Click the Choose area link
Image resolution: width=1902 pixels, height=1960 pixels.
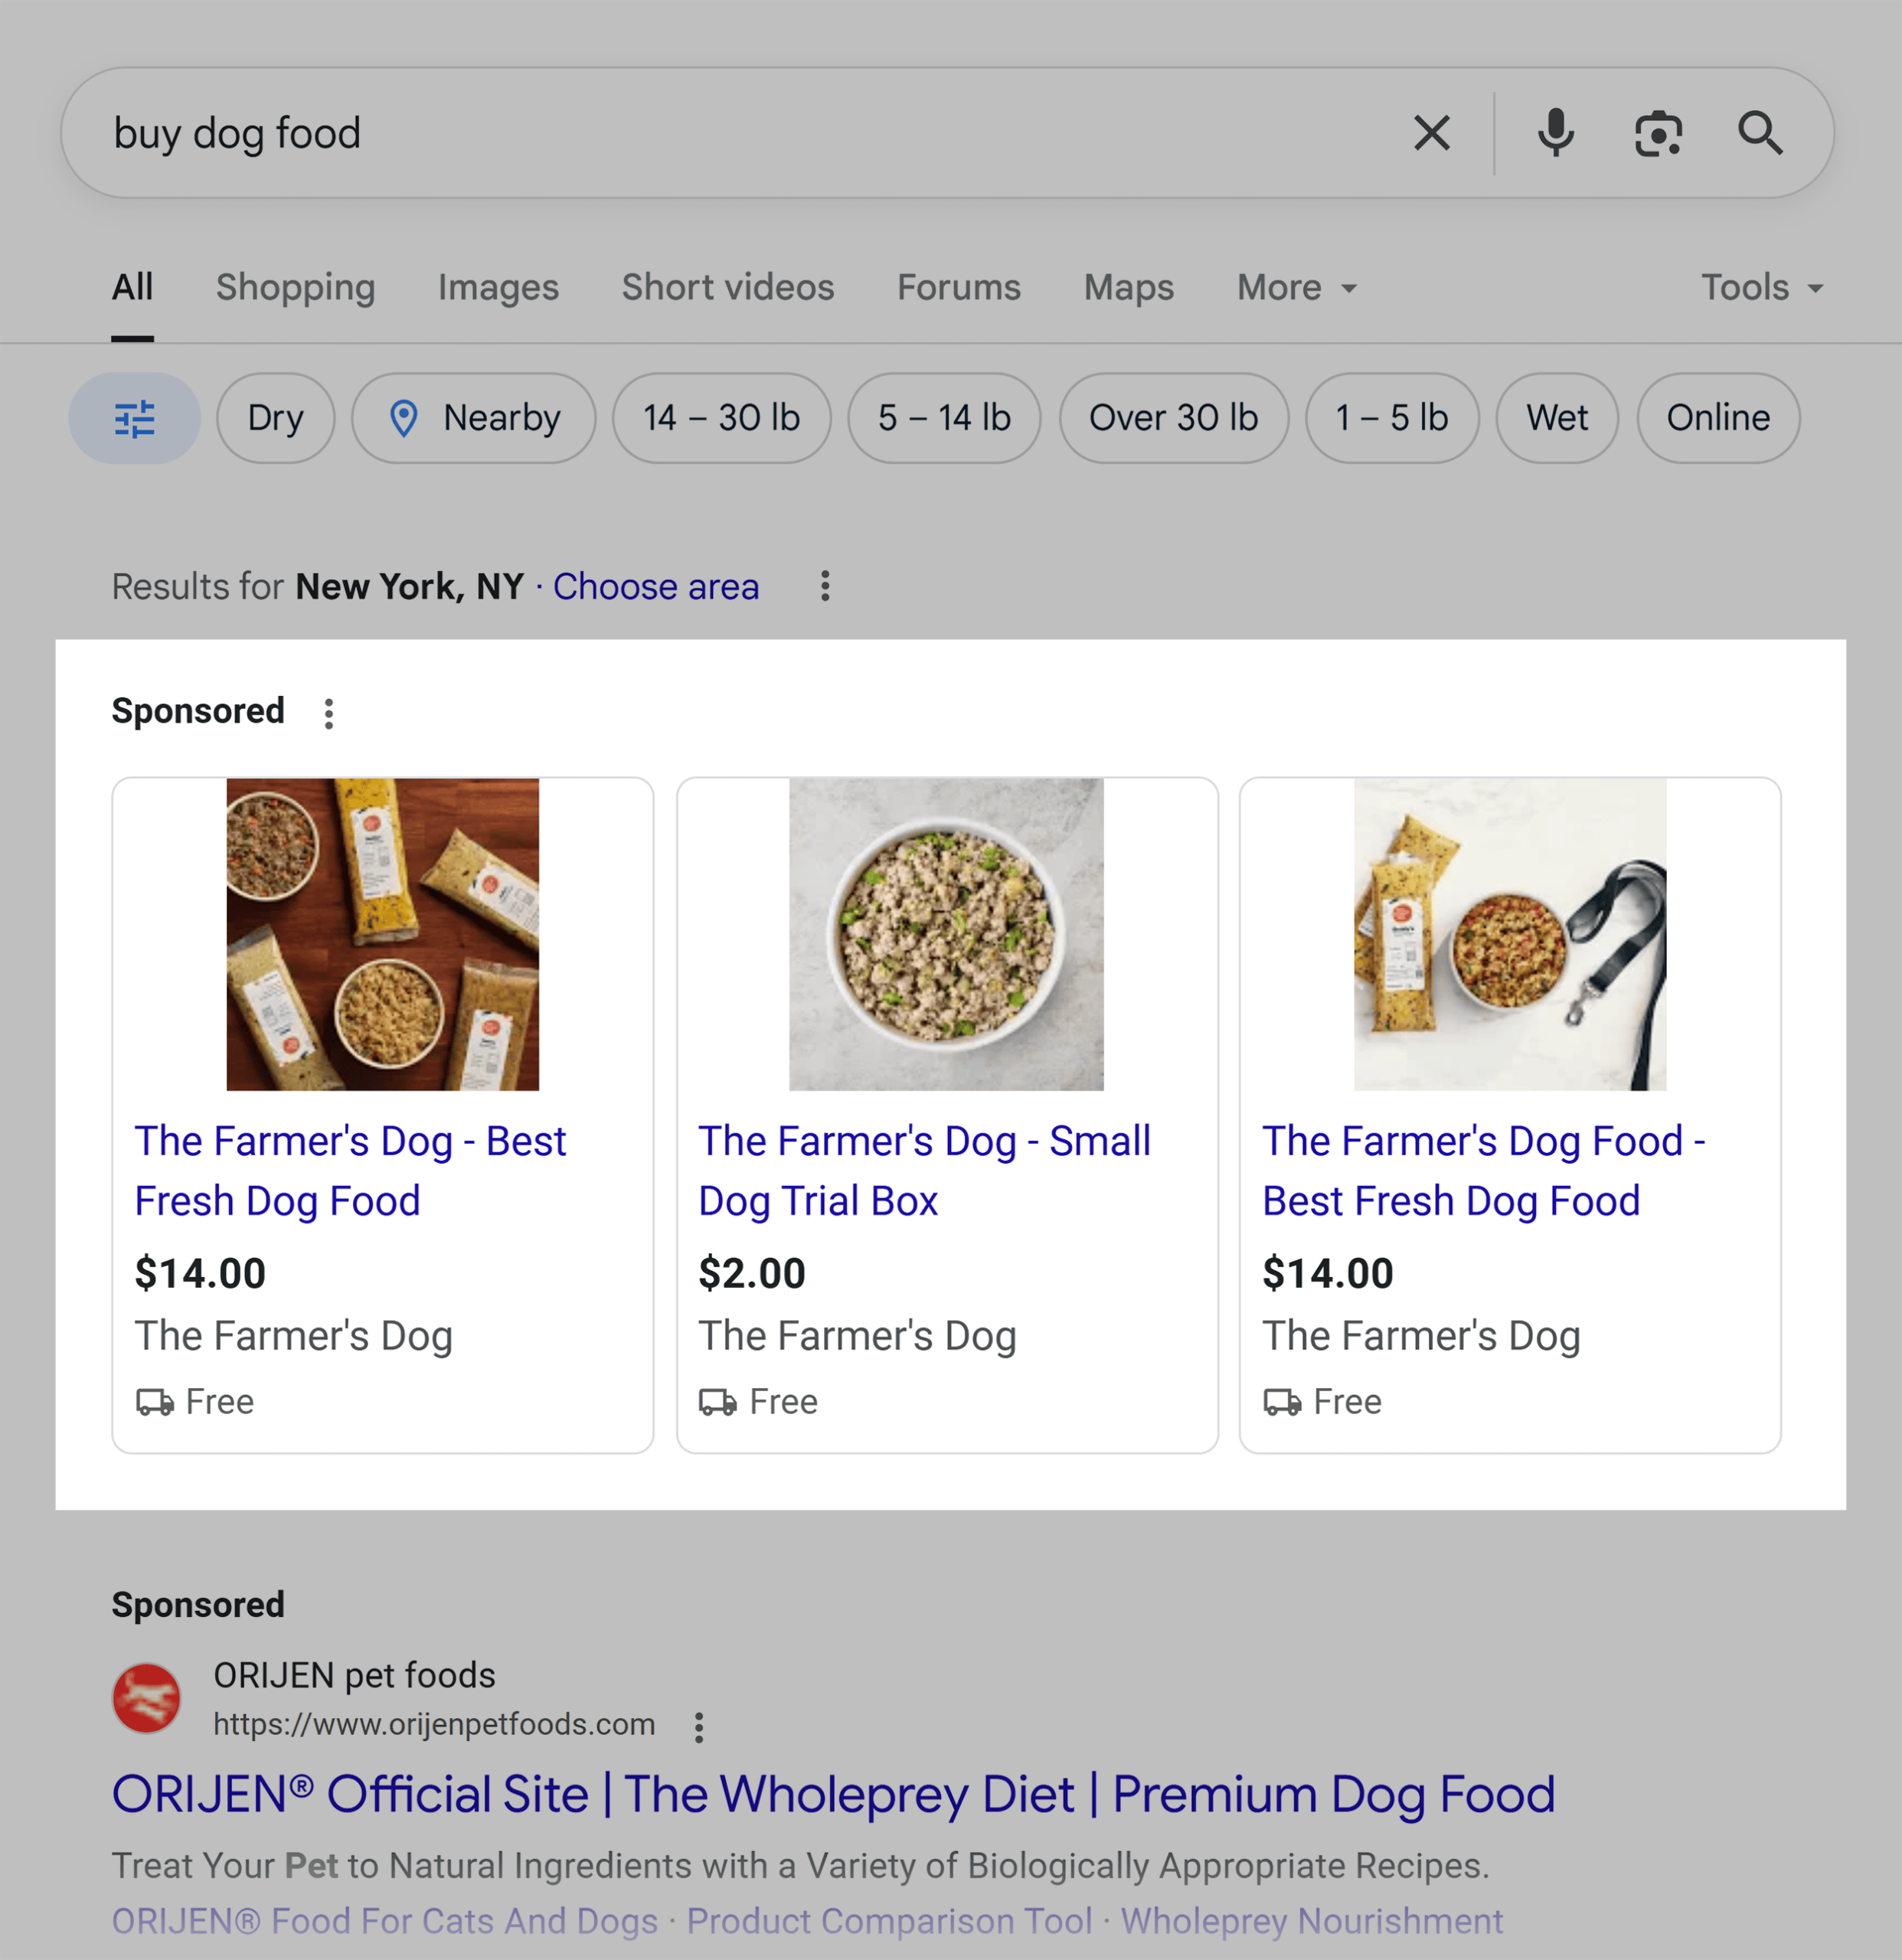point(655,587)
